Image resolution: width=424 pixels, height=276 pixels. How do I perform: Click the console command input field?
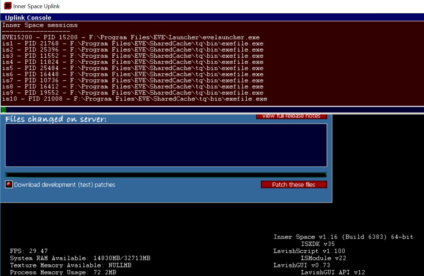[212, 110]
